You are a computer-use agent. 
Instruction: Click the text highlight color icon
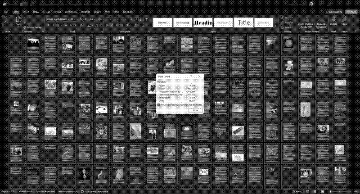[89, 25]
